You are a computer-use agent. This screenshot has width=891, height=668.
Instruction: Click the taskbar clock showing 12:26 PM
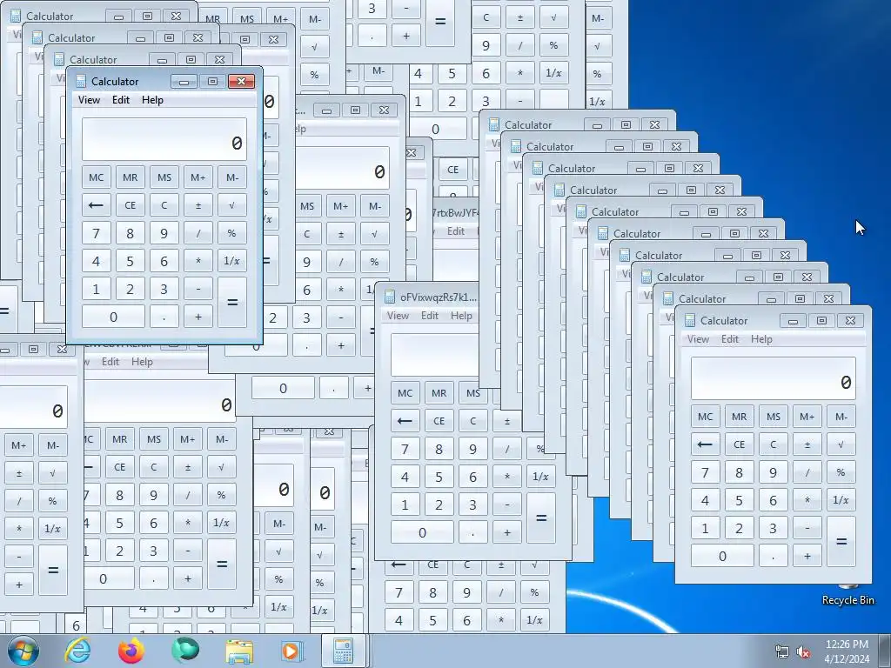coord(847,651)
